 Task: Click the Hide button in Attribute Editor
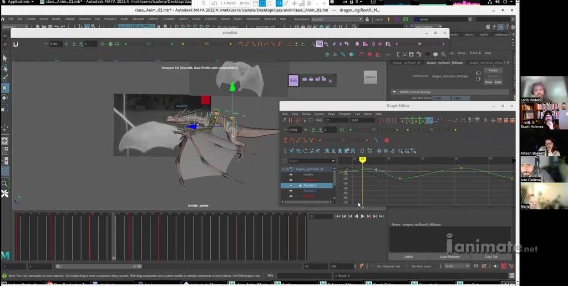point(498,82)
